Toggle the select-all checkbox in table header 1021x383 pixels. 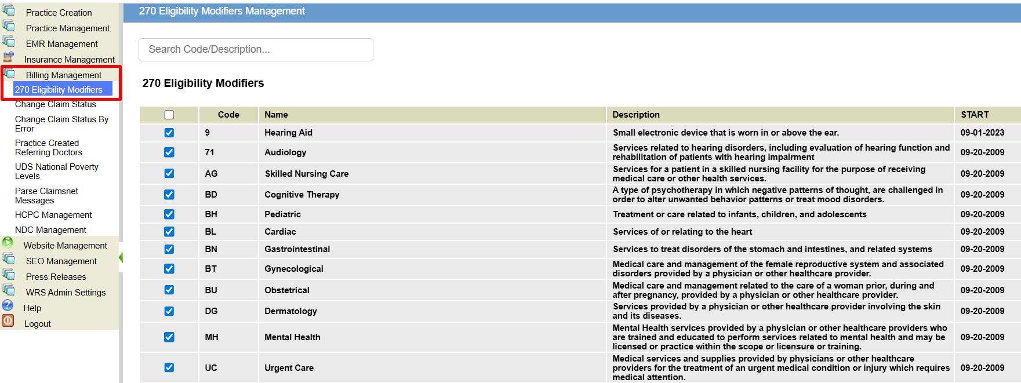click(169, 115)
